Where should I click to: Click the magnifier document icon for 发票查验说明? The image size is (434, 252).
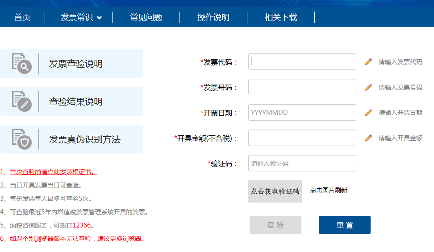coord(21,63)
